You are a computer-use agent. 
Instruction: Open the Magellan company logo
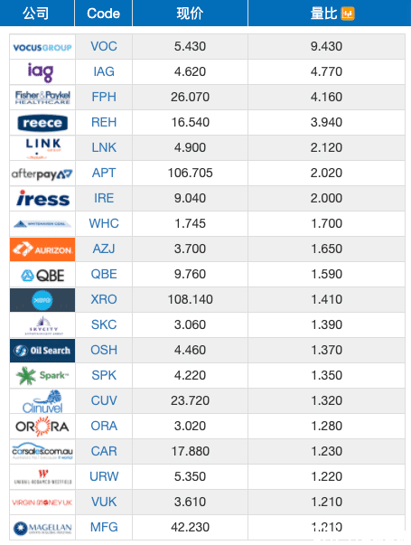(42, 529)
